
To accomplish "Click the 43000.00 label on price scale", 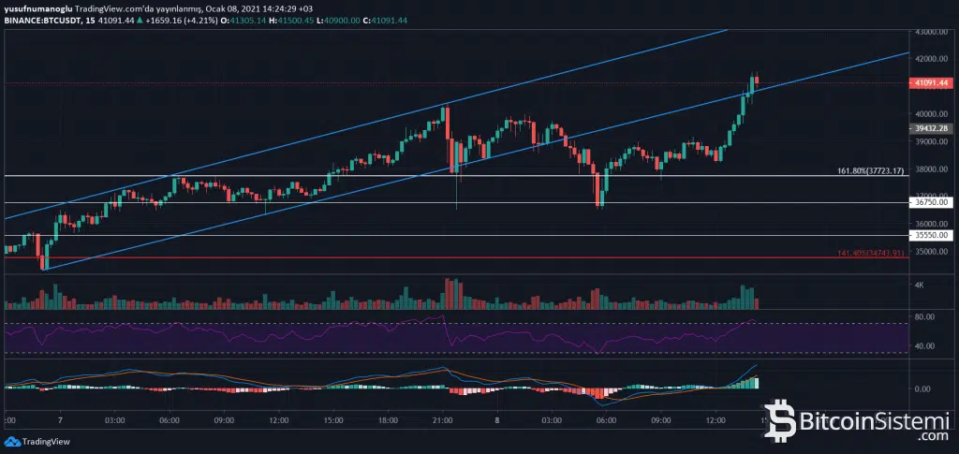I will (931, 32).
